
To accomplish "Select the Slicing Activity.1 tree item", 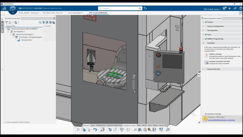I will 27,40.
